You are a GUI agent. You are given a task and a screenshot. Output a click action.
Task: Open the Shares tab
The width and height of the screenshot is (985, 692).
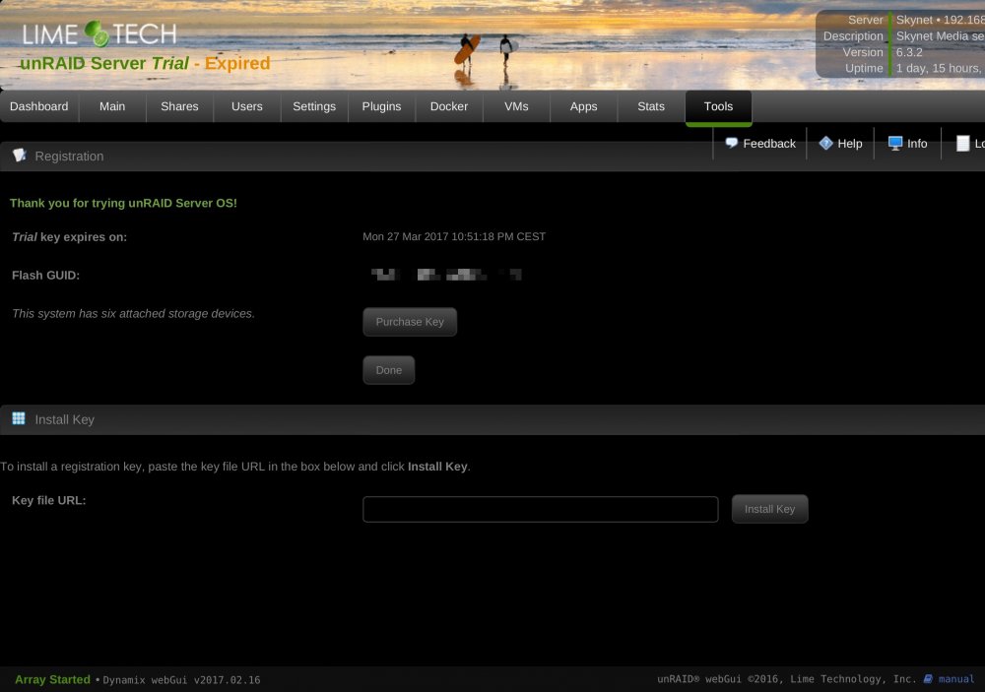[179, 106]
